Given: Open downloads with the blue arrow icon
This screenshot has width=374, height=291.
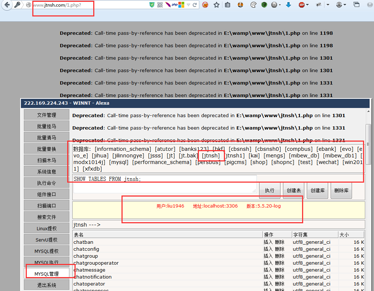Looking at the screenshot, I should tap(288, 5).
